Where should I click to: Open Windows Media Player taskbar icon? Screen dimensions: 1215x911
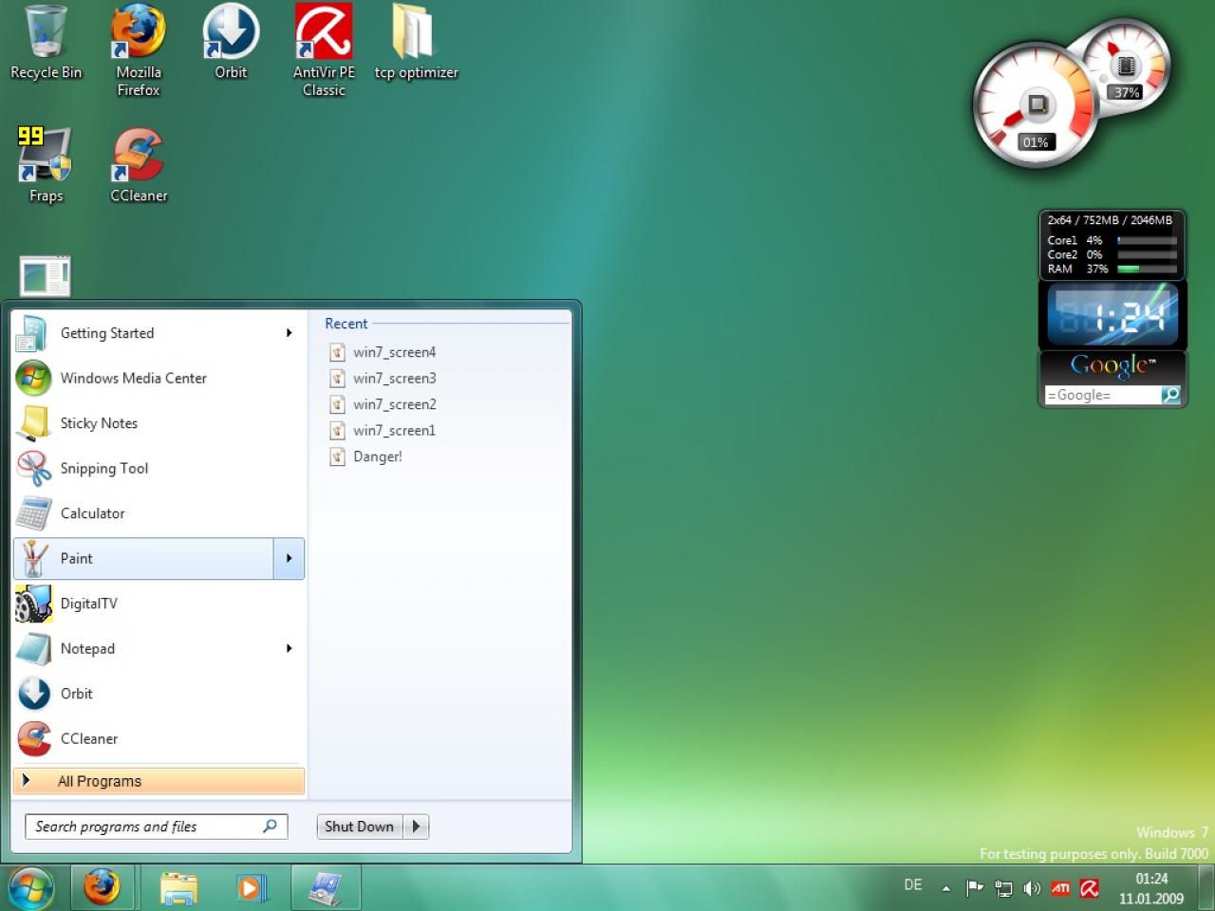[252, 888]
